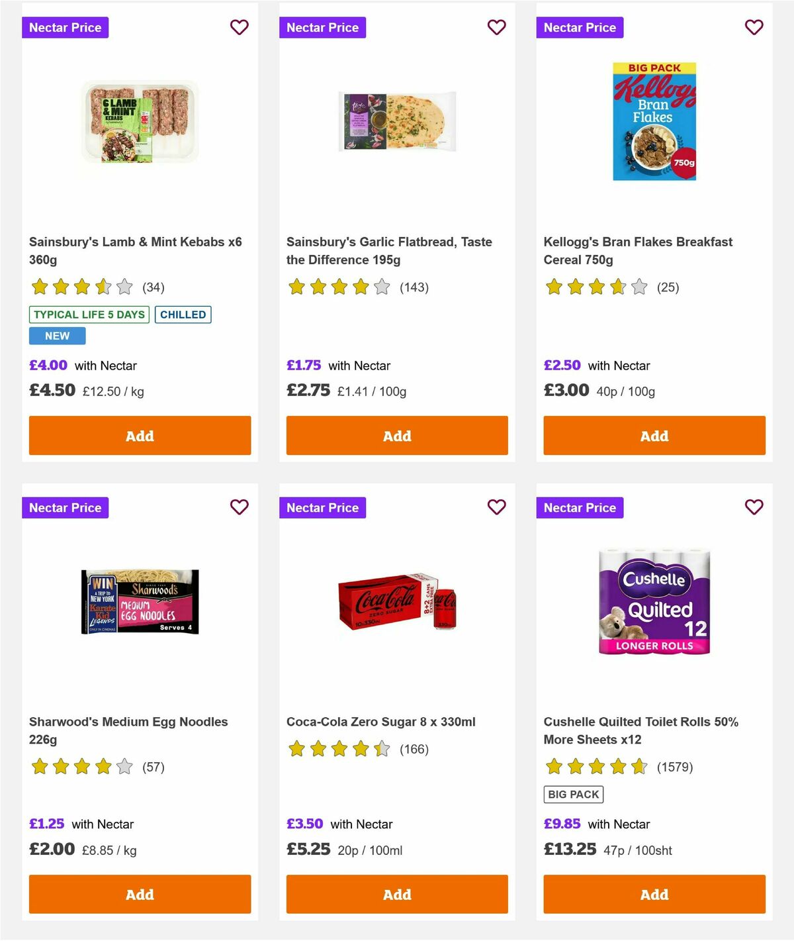Open the Sharwood's Medium Egg Noodles product link
The height and width of the screenshot is (941, 794).
128,730
